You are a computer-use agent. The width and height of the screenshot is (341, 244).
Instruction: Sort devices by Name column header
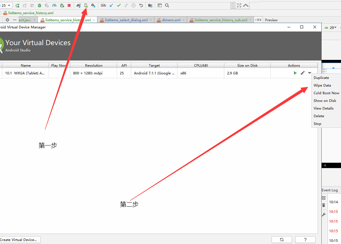25,65
